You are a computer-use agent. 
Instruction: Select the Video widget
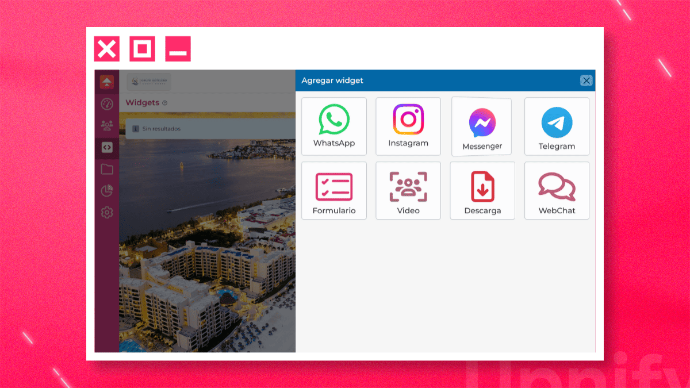tap(408, 190)
